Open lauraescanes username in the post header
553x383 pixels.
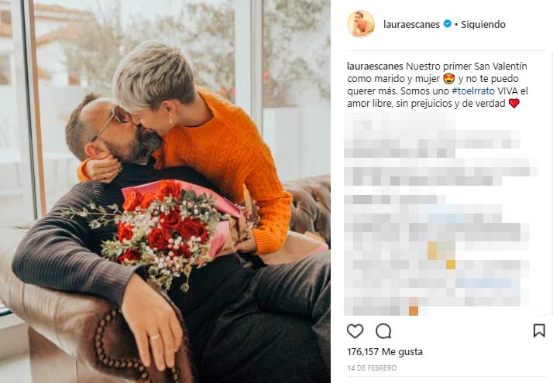411,24
